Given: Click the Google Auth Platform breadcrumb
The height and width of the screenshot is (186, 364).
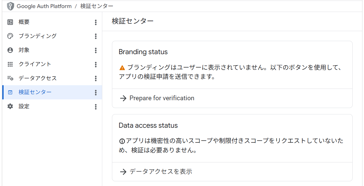Looking at the screenshot, I should click(x=44, y=6).
